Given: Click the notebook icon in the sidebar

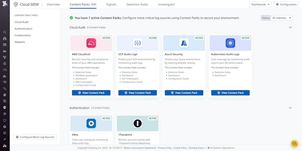Looking at the screenshot, I should [x=5, y=95].
